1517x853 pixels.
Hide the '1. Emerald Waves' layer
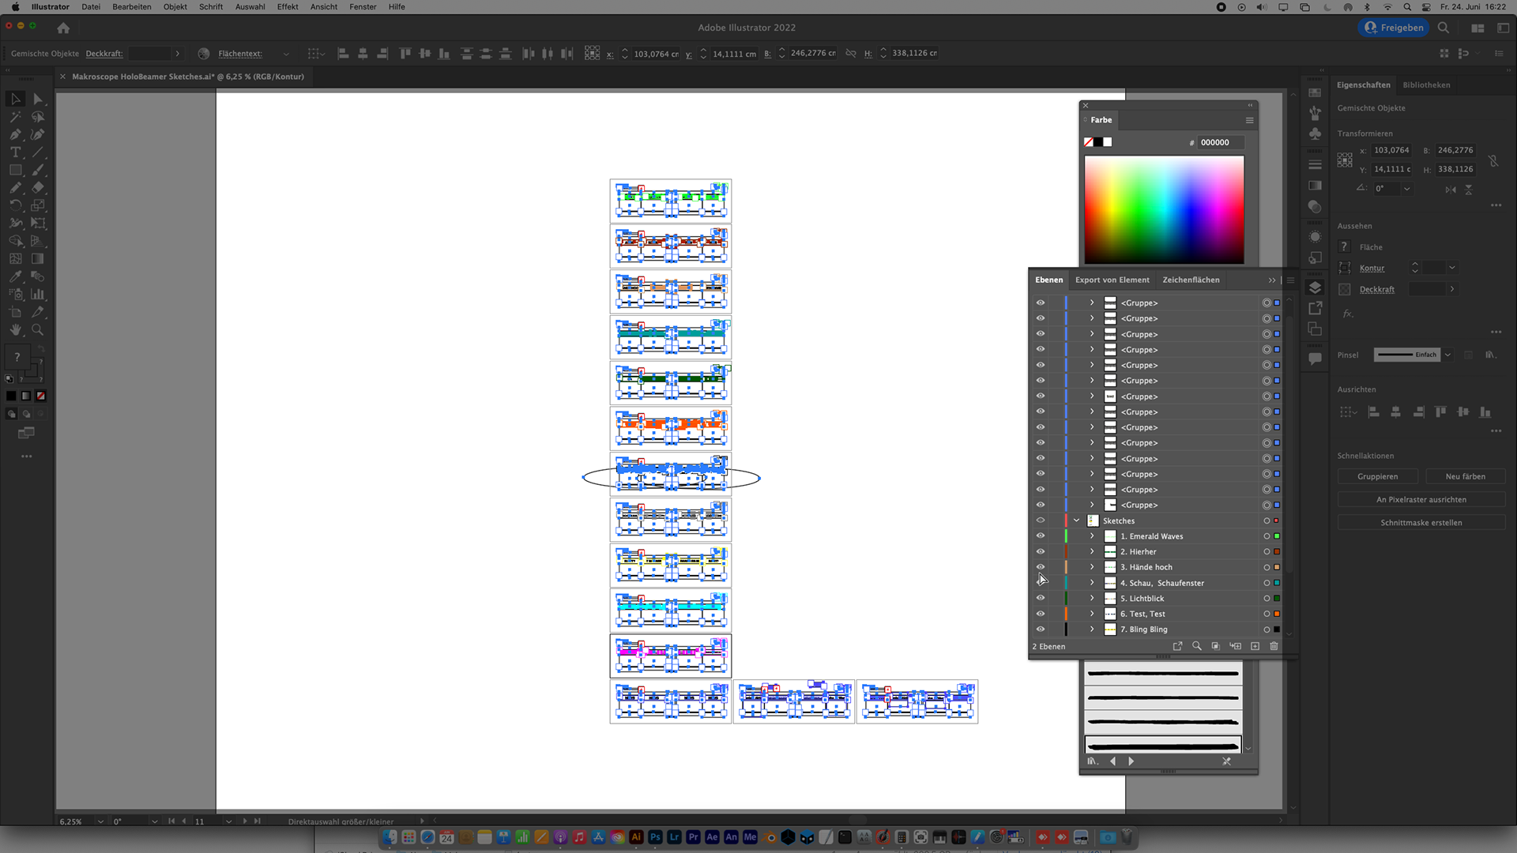point(1041,536)
